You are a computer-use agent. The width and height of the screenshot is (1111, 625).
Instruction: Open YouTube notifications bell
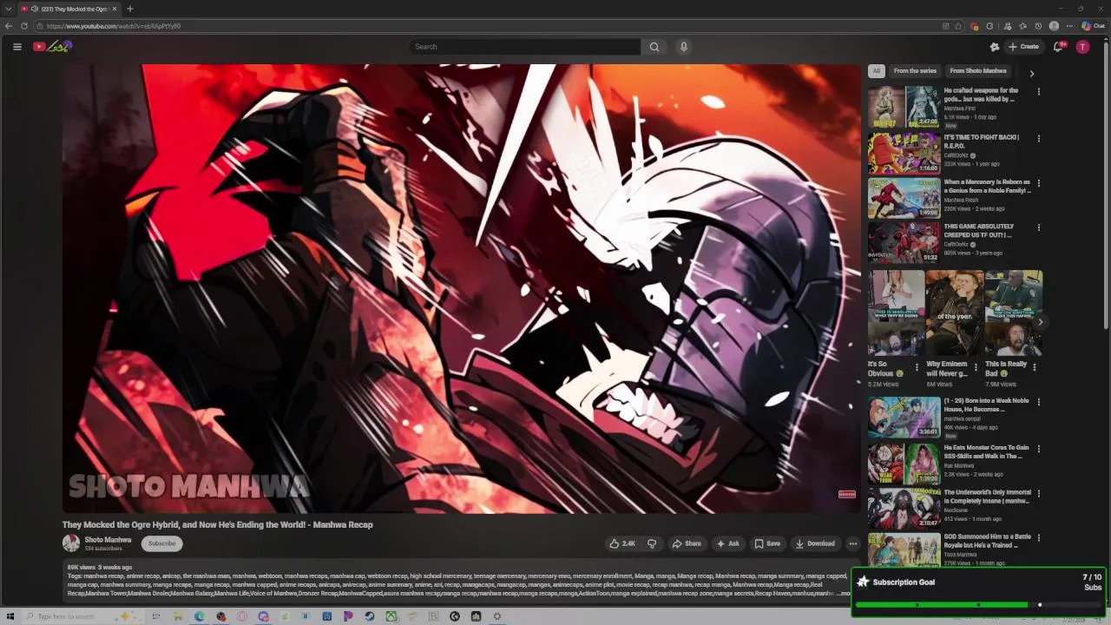tap(1058, 47)
